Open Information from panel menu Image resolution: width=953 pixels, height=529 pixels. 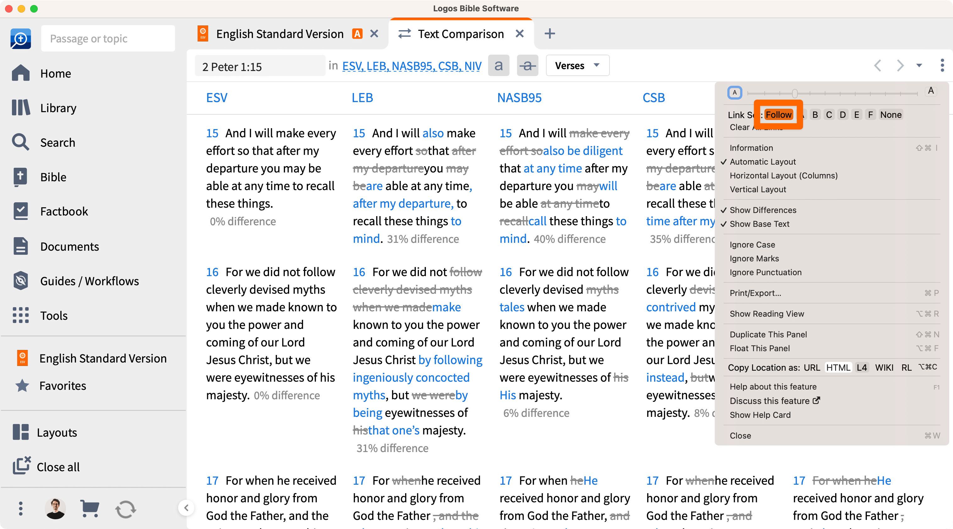(x=751, y=148)
